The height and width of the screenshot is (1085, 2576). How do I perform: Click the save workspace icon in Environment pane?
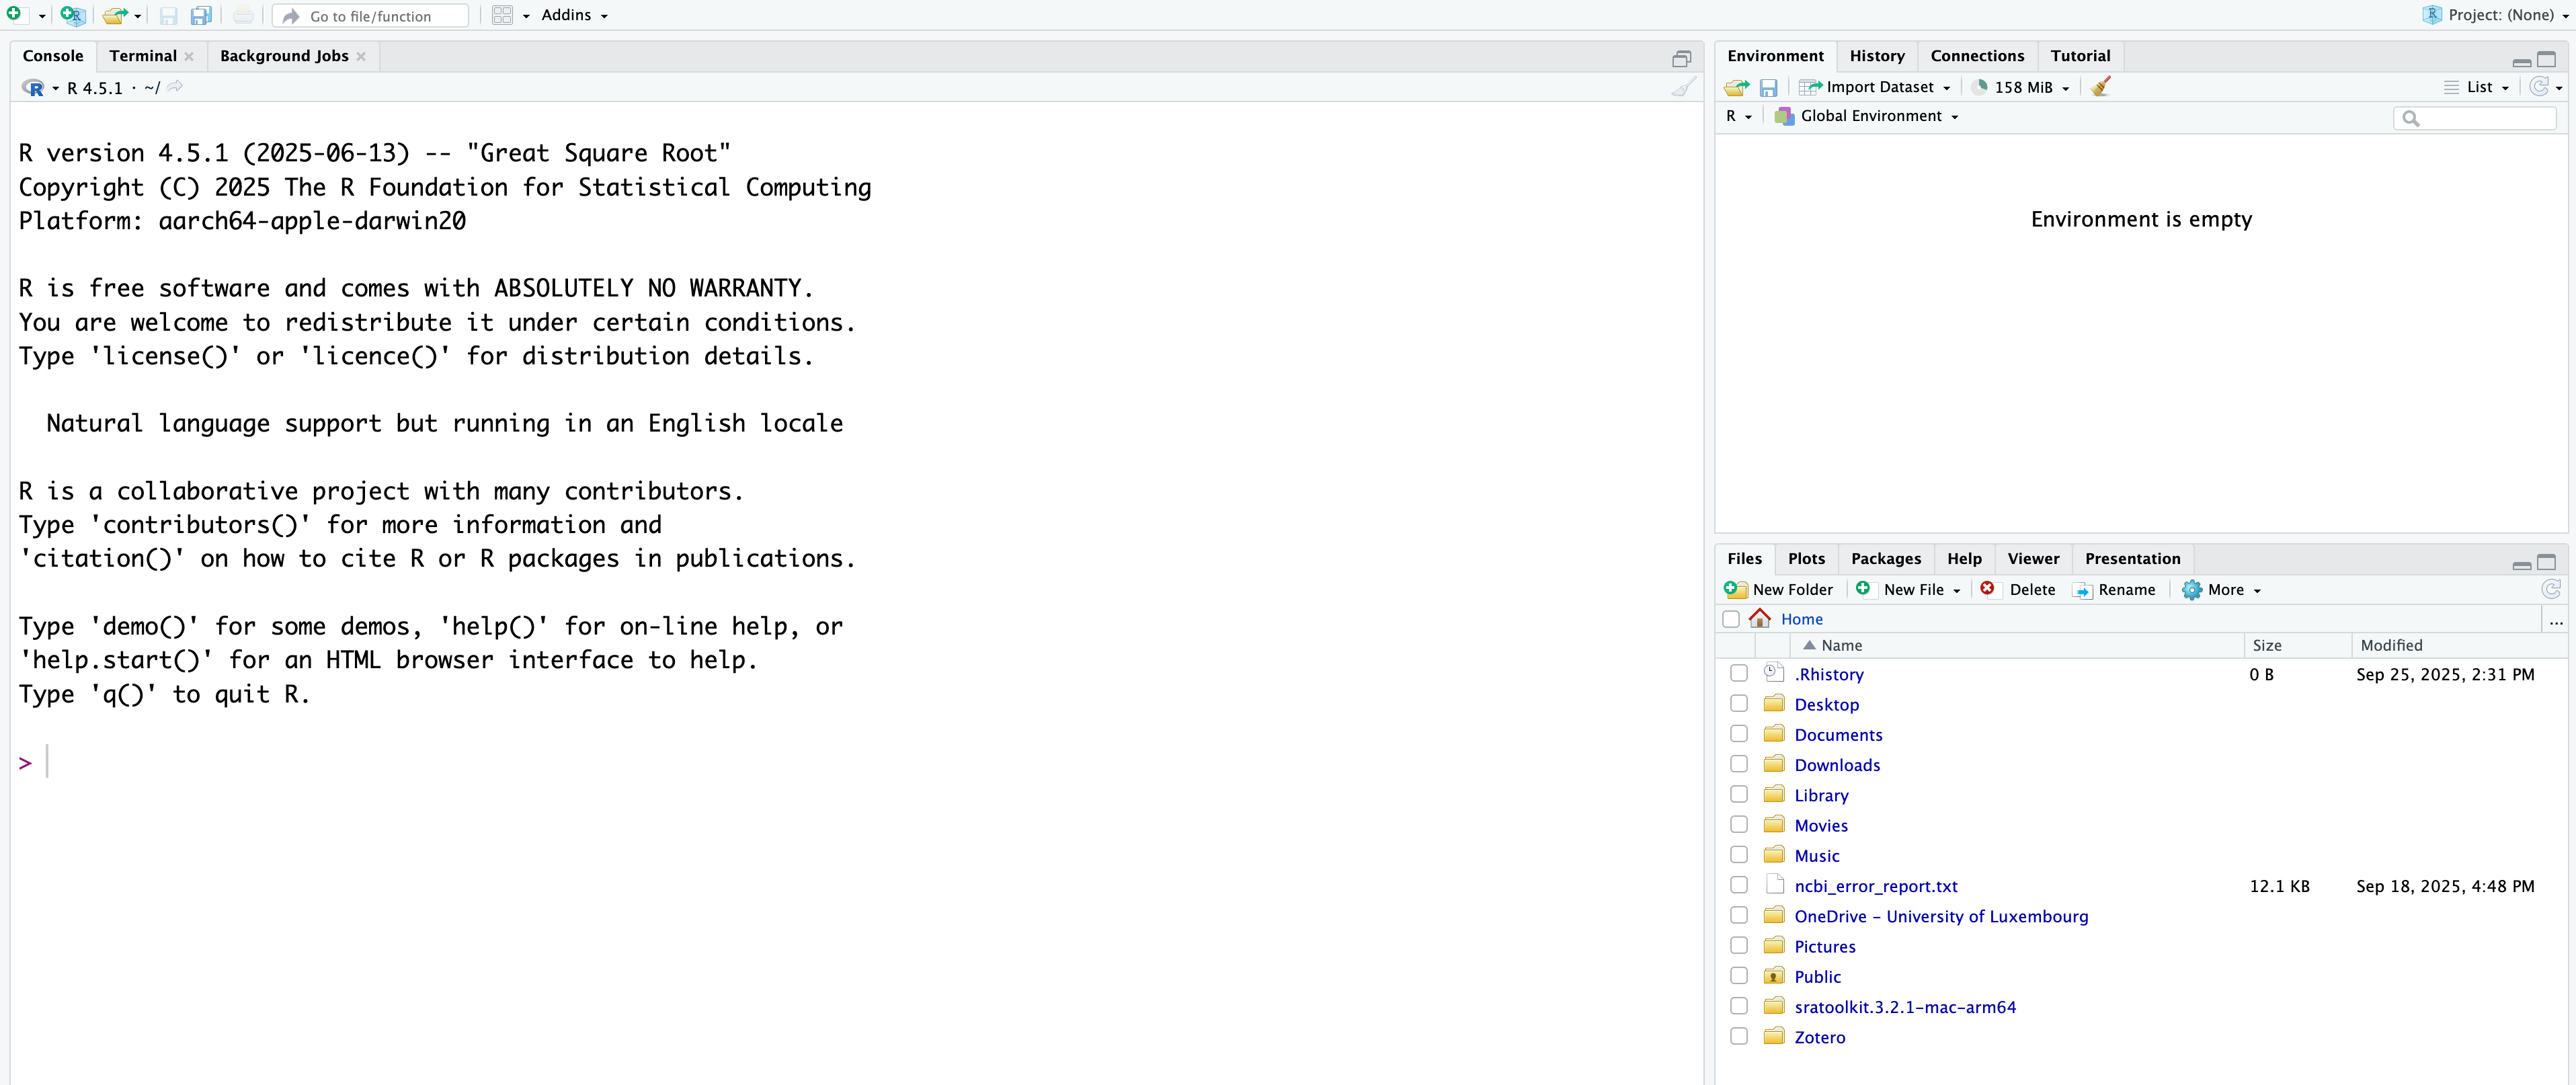1768,87
